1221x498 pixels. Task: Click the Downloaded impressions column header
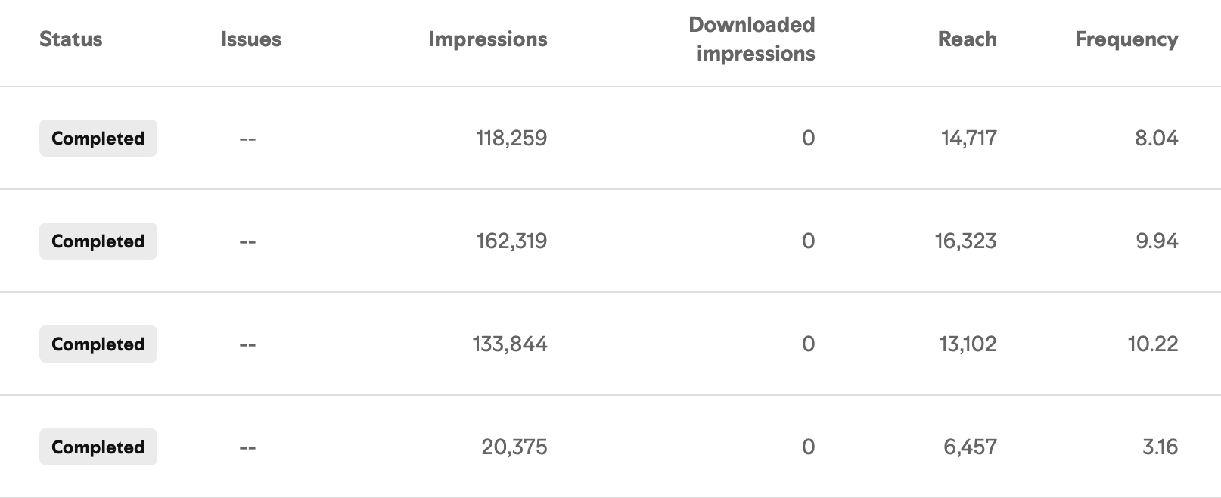click(x=752, y=39)
